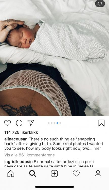The image size is (109, 190).
Task: Open Activity heart in bottom bar
Action: (76, 174)
